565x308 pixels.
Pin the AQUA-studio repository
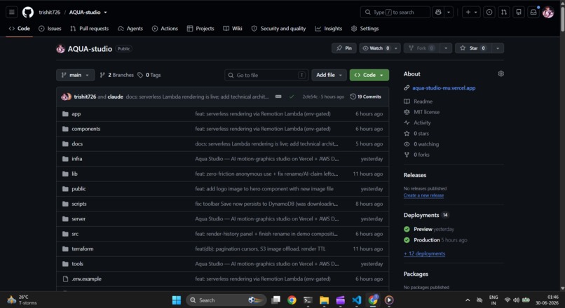tap(344, 48)
